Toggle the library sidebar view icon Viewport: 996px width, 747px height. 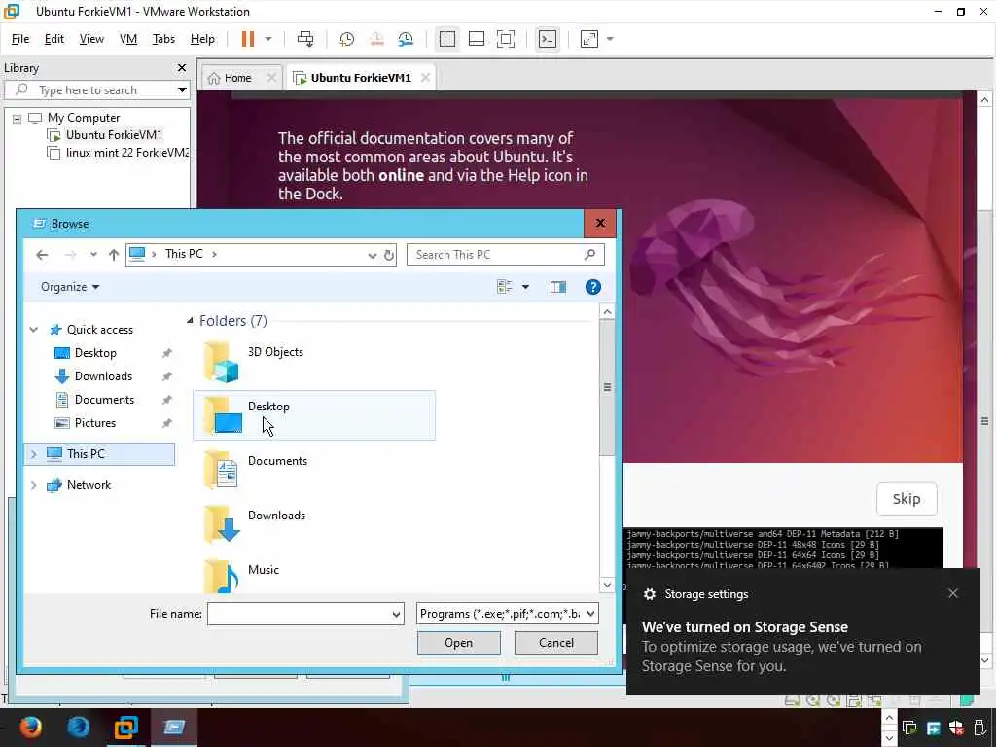pos(447,39)
